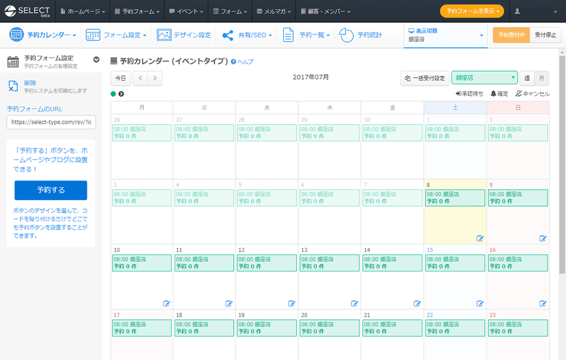The width and height of the screenshot is (566, 360).
Task: Switch reservation status to 受付停止
Action: click(546, 35)
